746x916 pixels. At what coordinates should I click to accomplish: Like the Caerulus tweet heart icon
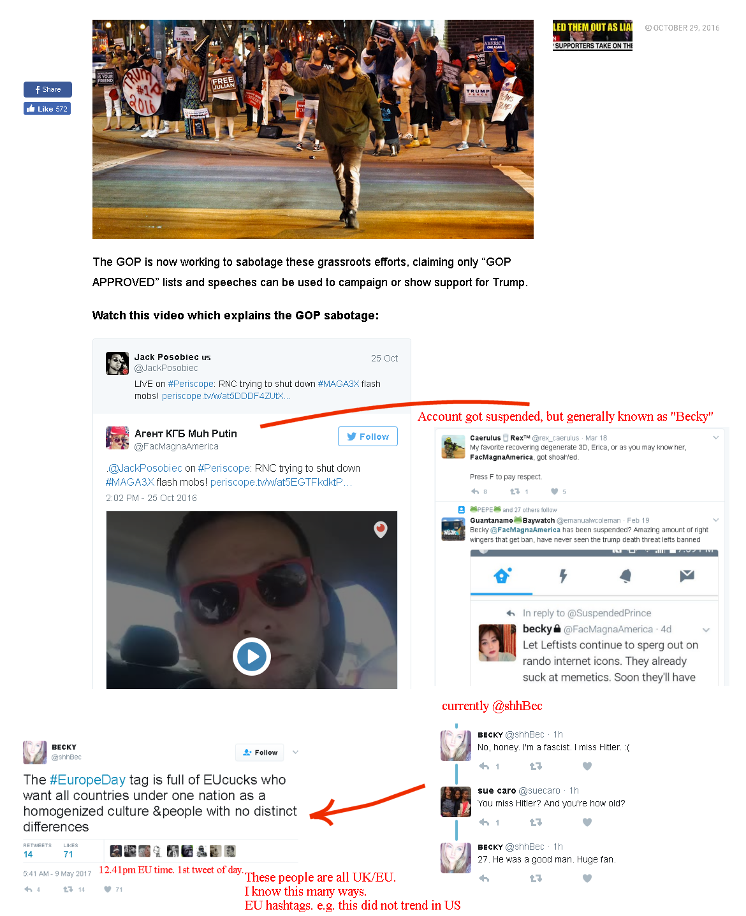tap(555, 491)
